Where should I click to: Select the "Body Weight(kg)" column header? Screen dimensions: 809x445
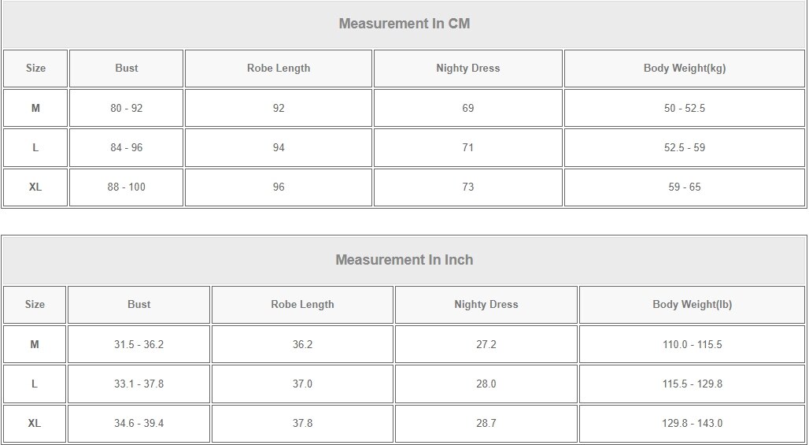[684, 69]
